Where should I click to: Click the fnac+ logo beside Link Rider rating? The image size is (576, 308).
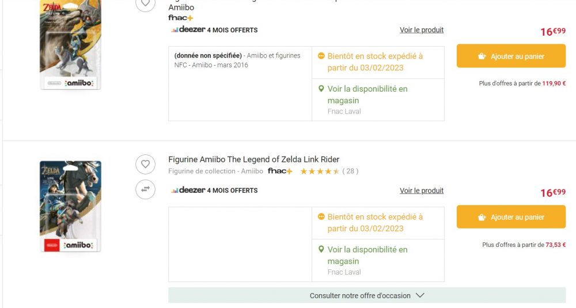[x=280, y=171]
